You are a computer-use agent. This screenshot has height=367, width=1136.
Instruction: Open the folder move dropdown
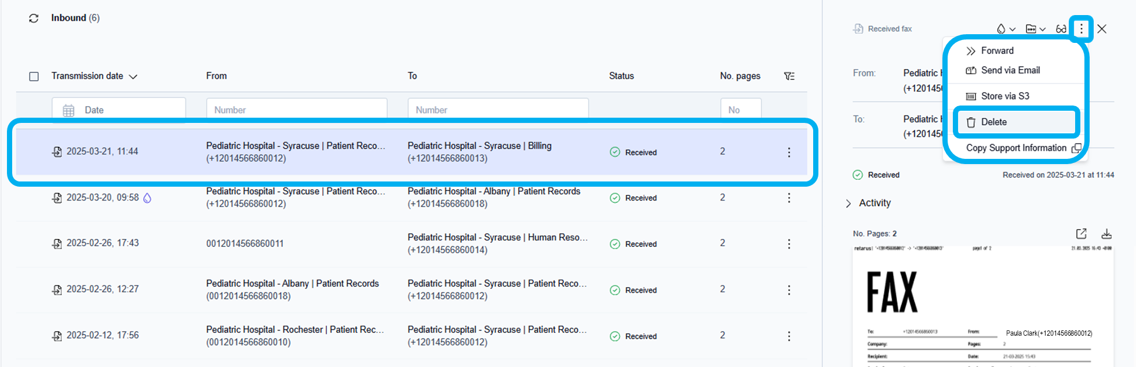(x=1035, y=29)
